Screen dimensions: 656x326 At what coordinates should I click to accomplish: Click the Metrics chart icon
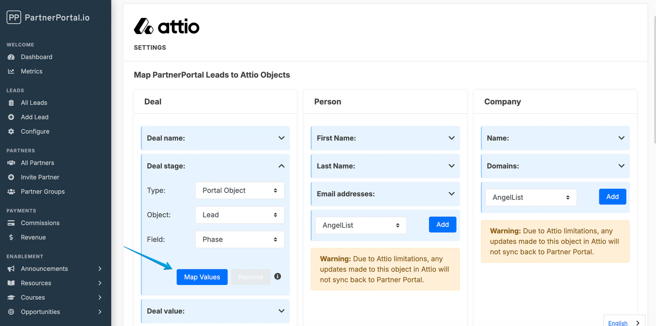(x=11, y=71)
